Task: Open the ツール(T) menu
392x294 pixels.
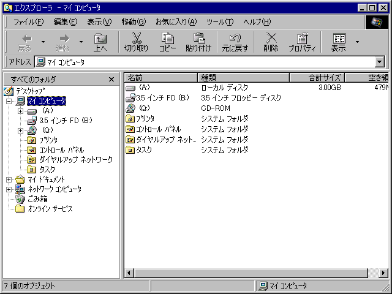Action: click(220, 22)
